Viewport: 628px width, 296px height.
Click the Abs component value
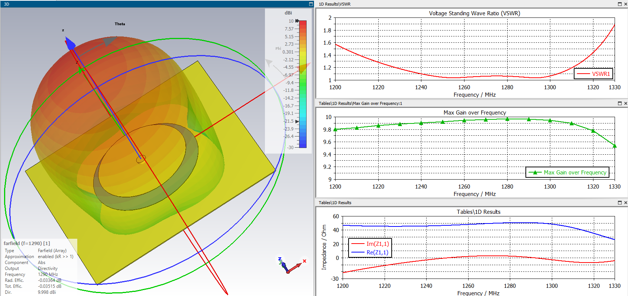pos(42,263)
